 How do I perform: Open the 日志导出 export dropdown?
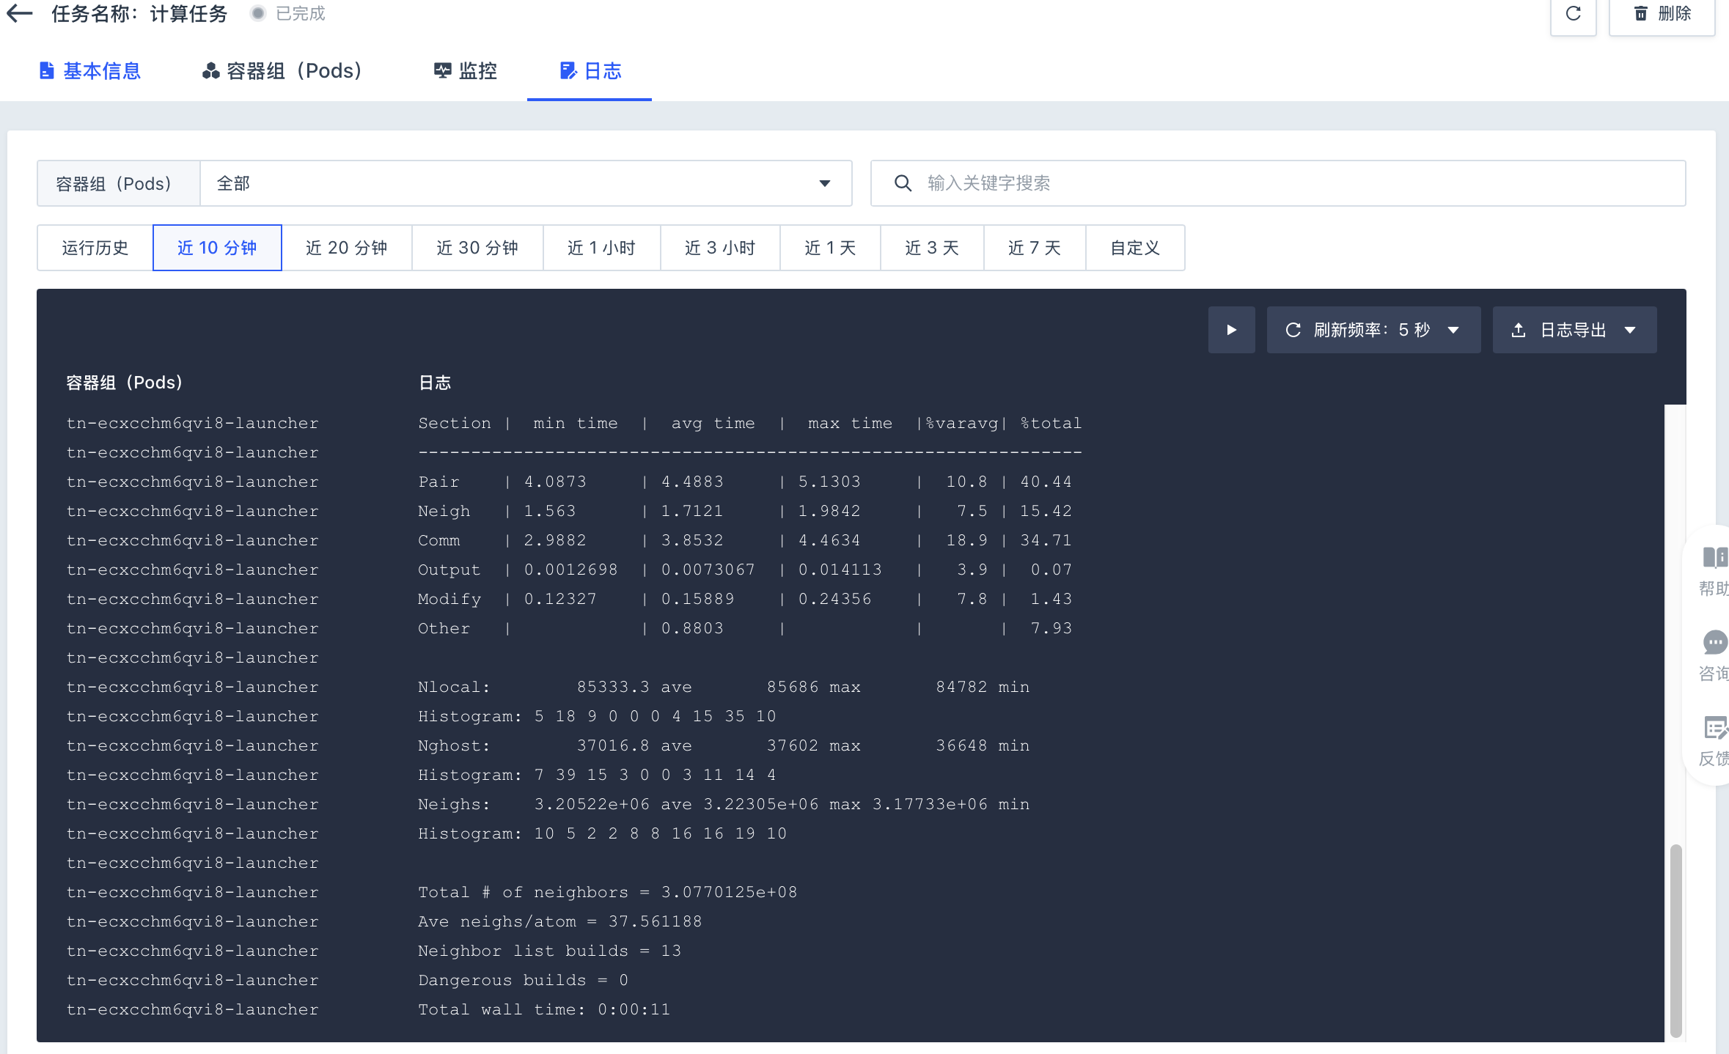point(1574,330)
